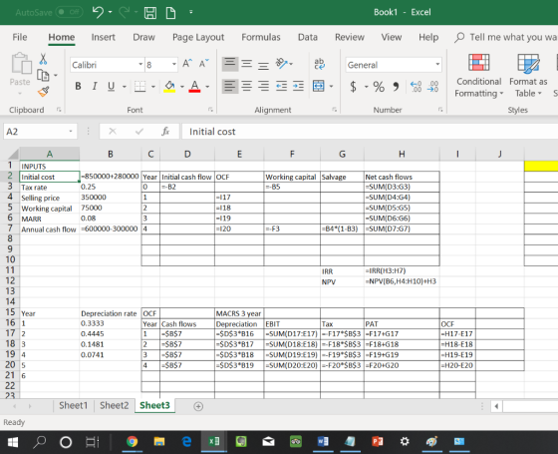The height and width of the screenshot is (454, 558).
Task: Open the General number format dropdown
Action: [x=437, y=65]
